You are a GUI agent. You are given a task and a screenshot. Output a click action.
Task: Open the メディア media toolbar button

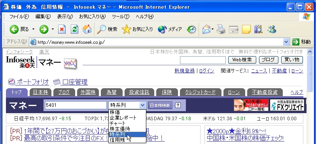pos(170,29)
